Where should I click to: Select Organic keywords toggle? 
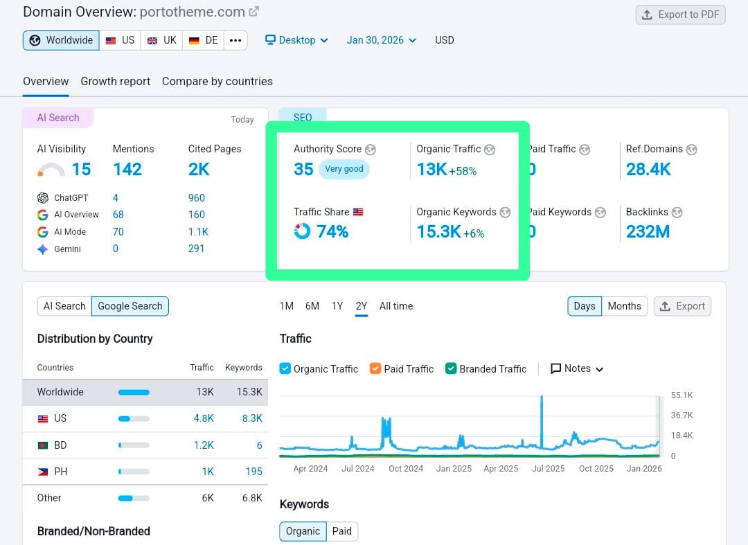[x=303, y=531]
